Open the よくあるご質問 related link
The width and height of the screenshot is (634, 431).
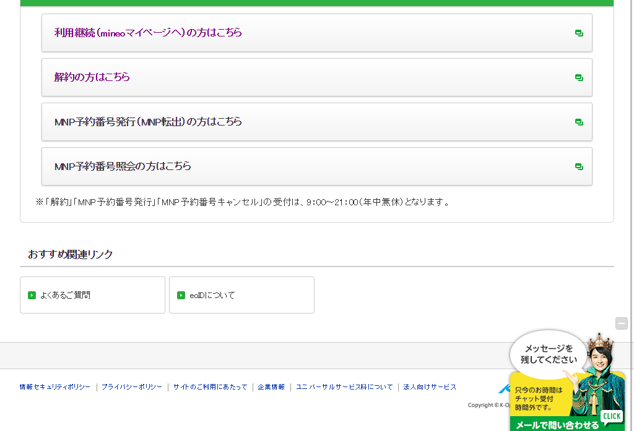tap(93, 295)
